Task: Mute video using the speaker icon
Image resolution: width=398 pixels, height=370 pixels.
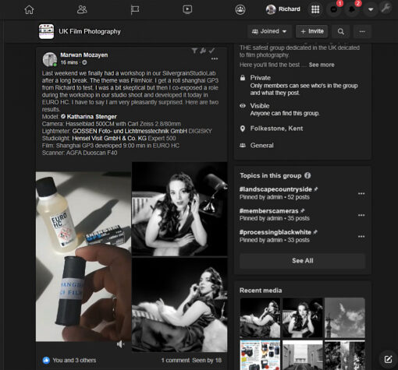Action: point(120,344)
